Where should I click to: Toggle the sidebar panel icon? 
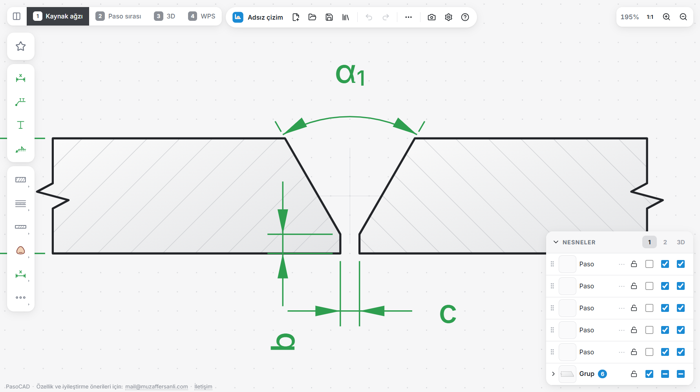16,16
